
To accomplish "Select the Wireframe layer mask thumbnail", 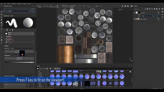I will (139, 13).
